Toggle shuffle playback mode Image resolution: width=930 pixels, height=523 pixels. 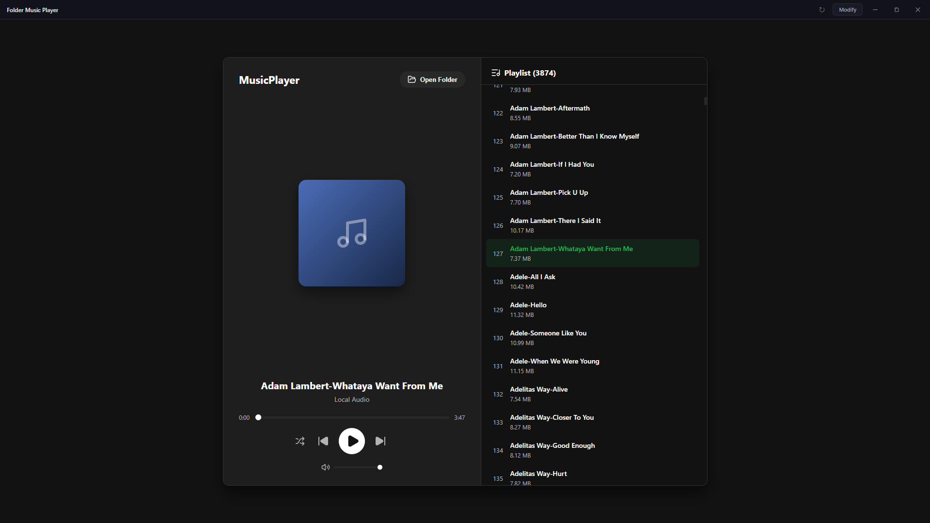click(x=300, y=441)
